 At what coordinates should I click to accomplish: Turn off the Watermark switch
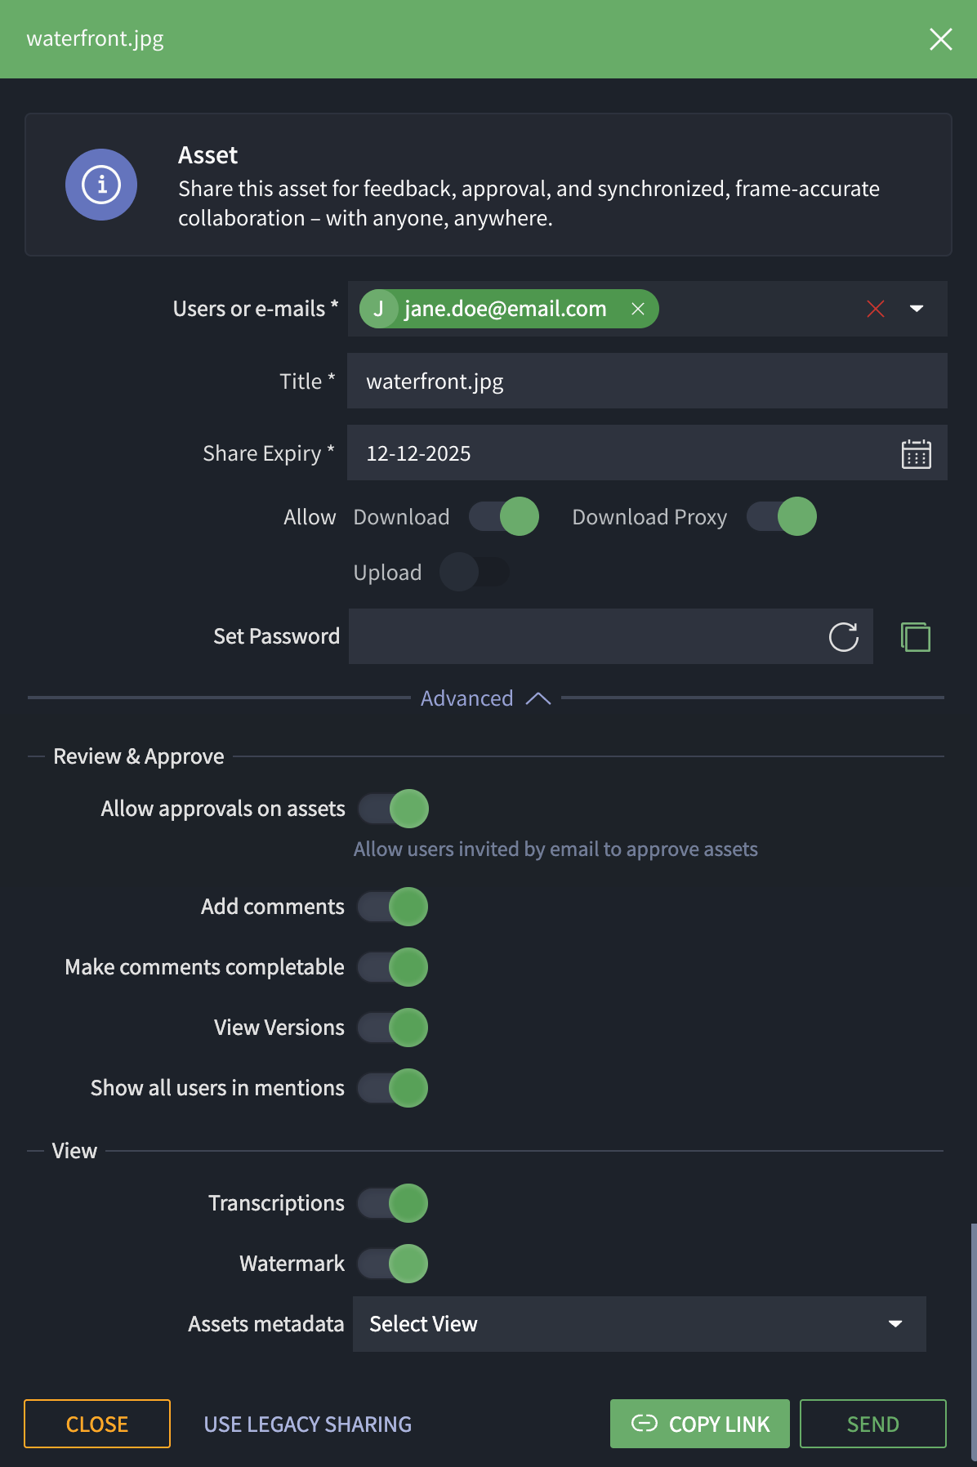(x=393, y=1264)
